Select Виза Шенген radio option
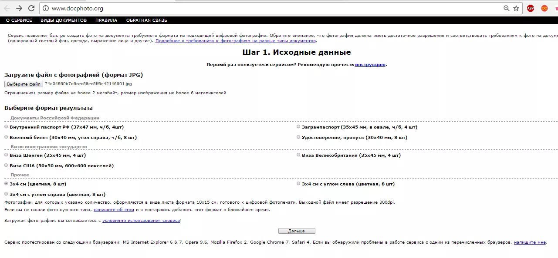This screenshot has height=258, width=558. (6, 155)
